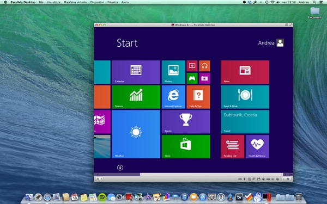Open the File menu
The width and height of the screenshot is (327, 204).
tap(41, 2)
